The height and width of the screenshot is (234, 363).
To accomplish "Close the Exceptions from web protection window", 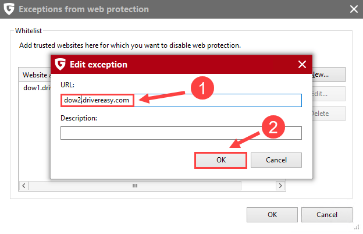I will pyautogui.click(x=353, y=9).
